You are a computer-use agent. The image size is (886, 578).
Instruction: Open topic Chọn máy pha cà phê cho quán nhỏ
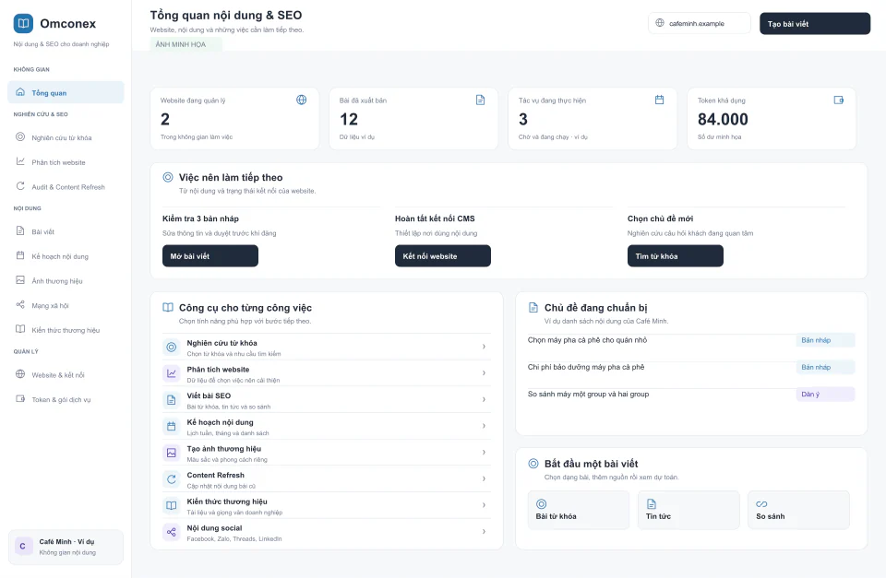(x=587, y=340)
